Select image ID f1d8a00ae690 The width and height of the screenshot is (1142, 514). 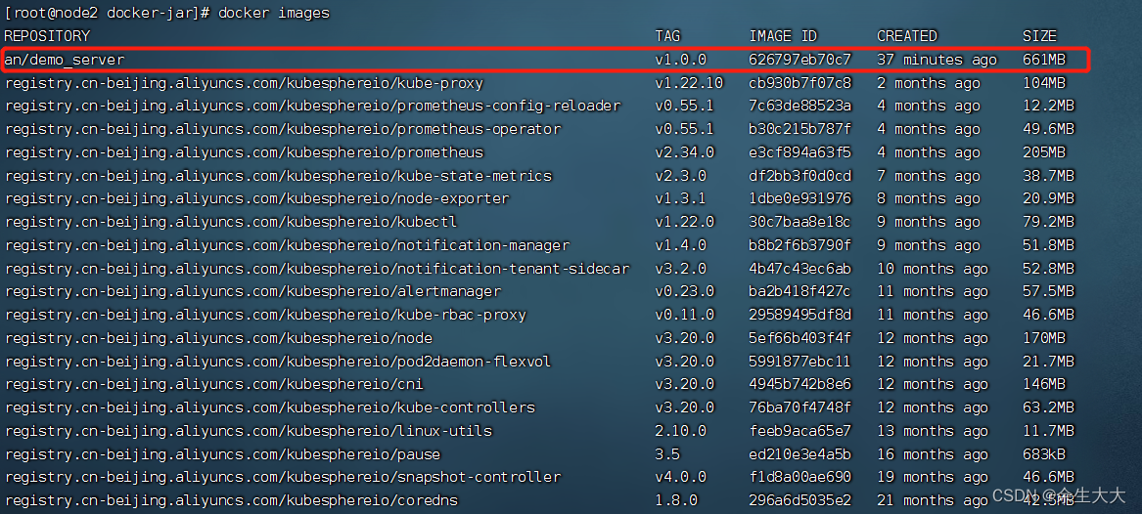(x=799, y=477)
